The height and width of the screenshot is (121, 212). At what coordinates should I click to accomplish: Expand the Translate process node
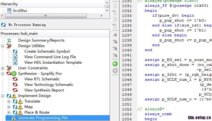click(x=9, y=101)
